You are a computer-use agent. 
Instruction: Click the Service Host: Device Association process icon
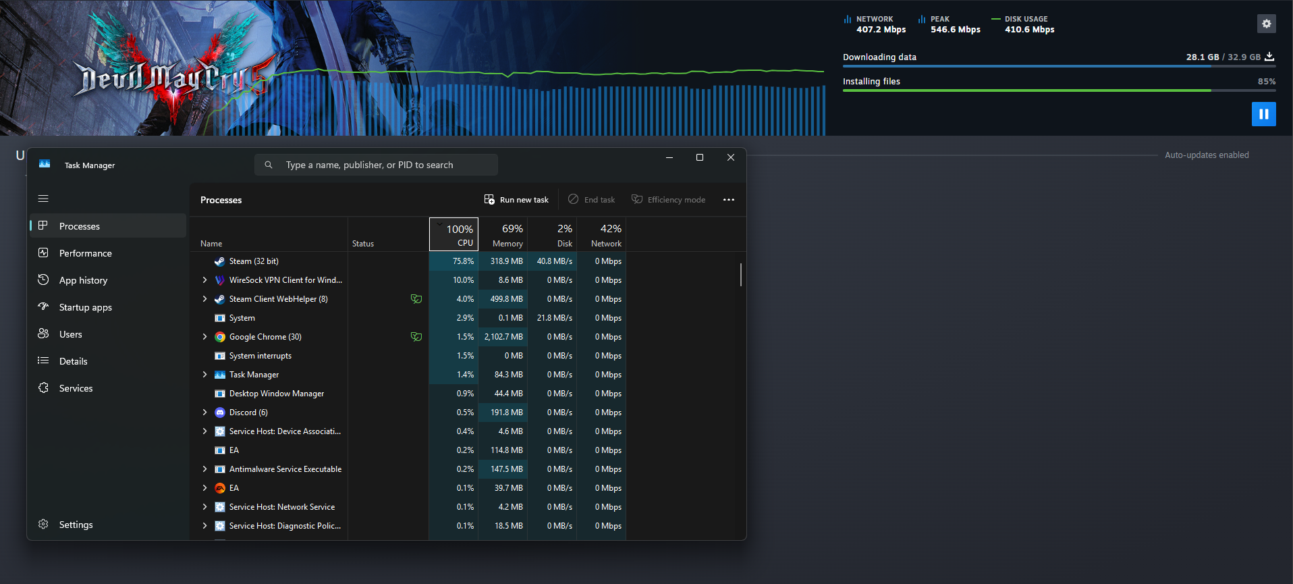(x=220, y=431)
